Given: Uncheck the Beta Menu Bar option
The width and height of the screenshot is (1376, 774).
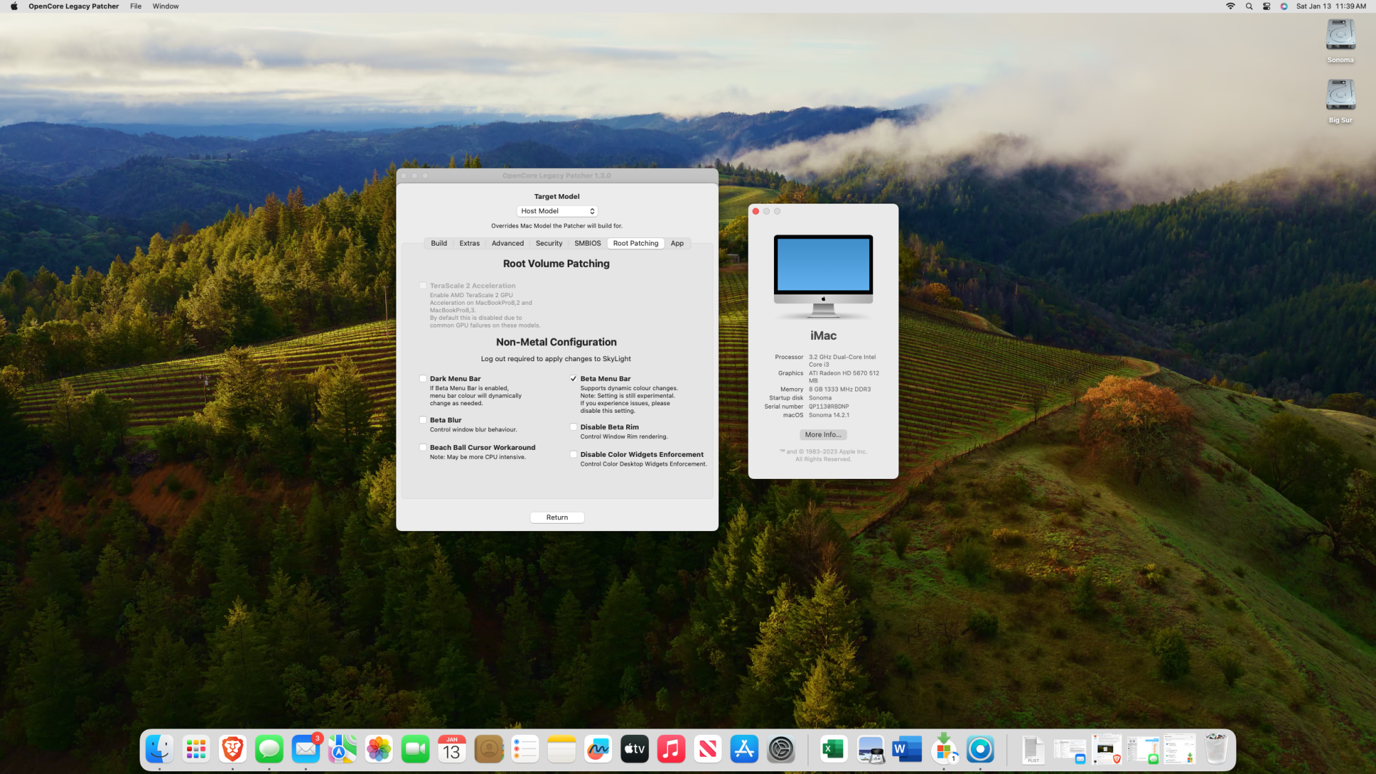Looking at the screenshot, I should click(x=573, y=378).
